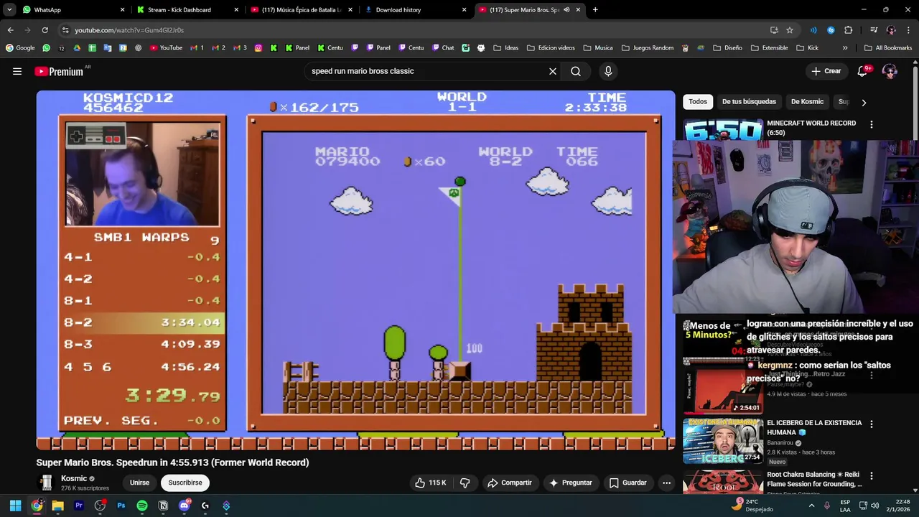Open the YouTube guide hamburger menu
The width and height of the screenshot is (919, 517).
pos(17,71)
